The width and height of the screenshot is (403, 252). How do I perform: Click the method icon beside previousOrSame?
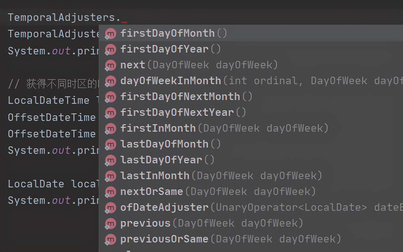(x=110, y=239)
